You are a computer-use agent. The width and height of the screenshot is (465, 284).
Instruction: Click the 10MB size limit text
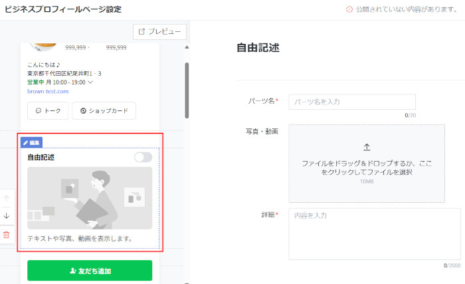(367, 182)
